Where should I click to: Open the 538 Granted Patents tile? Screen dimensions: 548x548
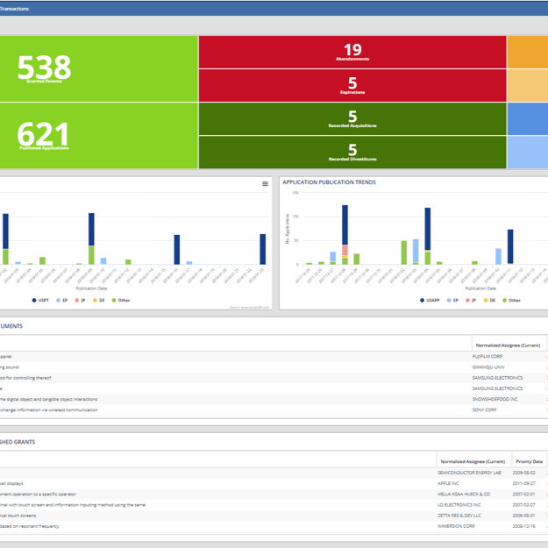pyautogui.click(x=99, y=69)
